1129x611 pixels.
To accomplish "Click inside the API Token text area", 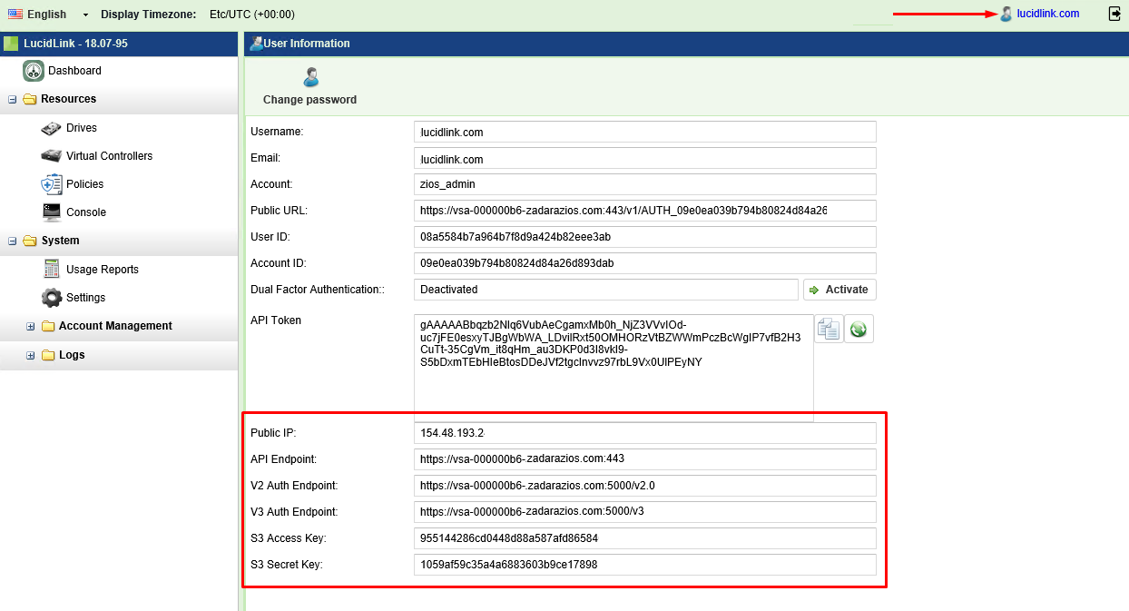I will (x=614, y=368).
